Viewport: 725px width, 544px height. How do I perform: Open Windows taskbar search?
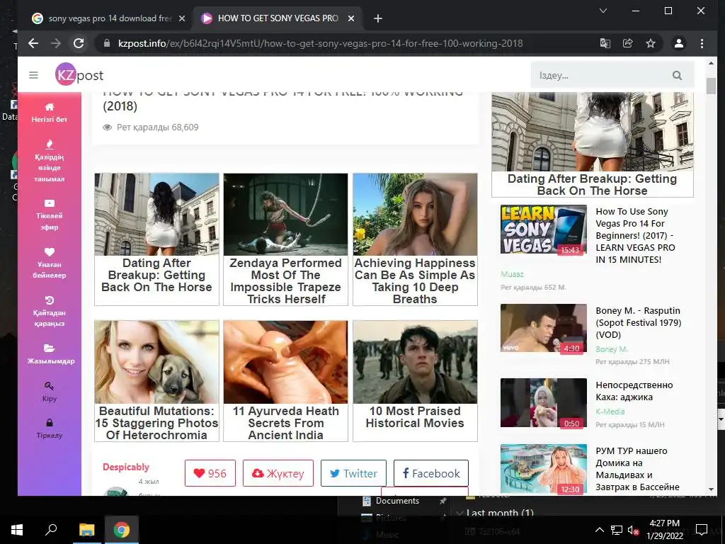[51, 529]
